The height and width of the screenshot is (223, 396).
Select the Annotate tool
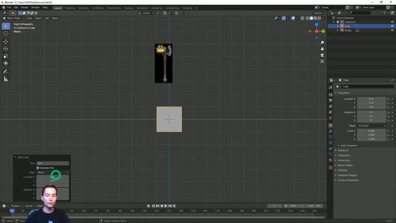(6, 72)
